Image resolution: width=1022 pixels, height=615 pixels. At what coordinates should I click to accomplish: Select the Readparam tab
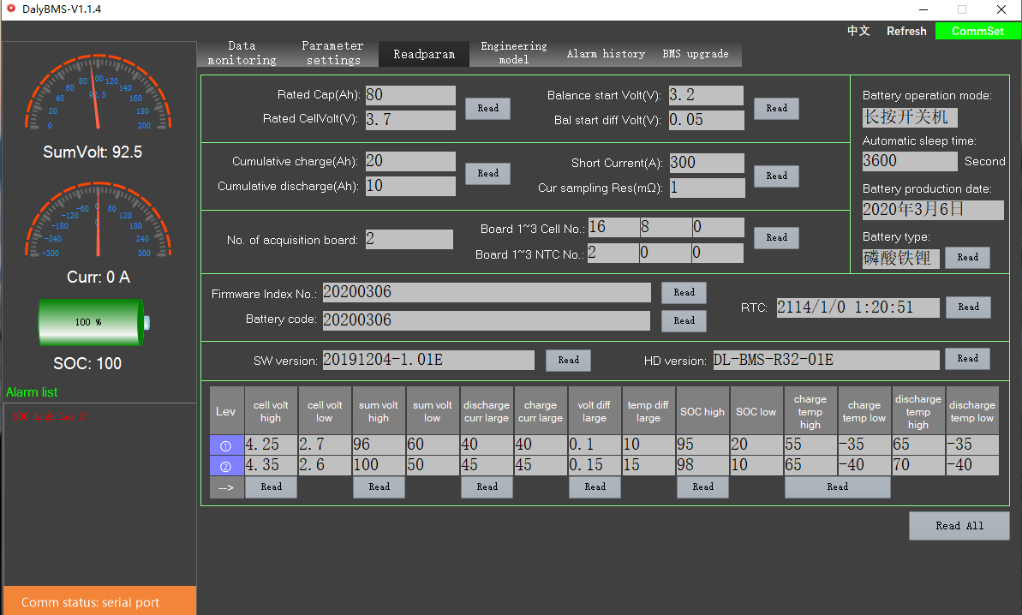424,54
